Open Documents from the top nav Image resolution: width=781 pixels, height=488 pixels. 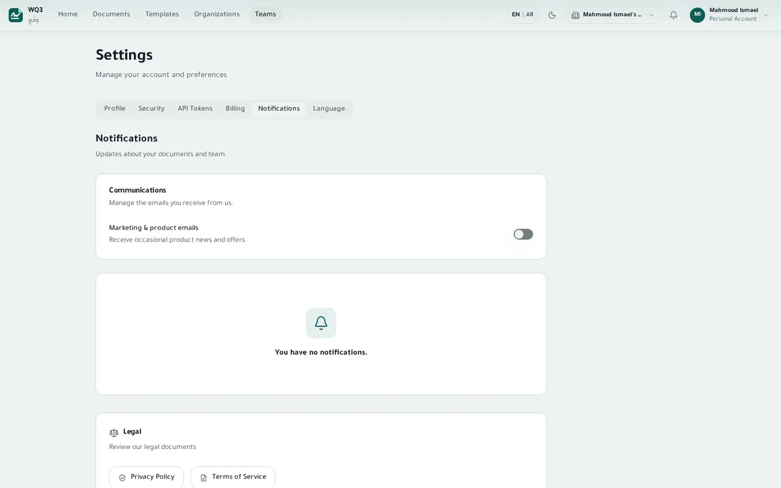(x=112, y=15)
